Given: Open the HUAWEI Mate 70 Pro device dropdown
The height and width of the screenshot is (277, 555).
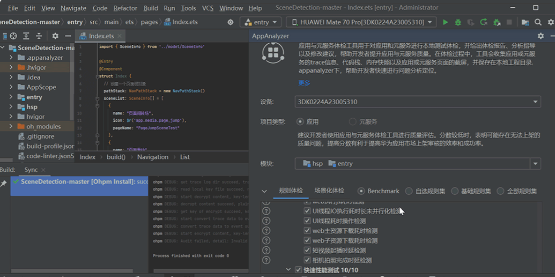Looking at the screenshot, I should point(361,22).
